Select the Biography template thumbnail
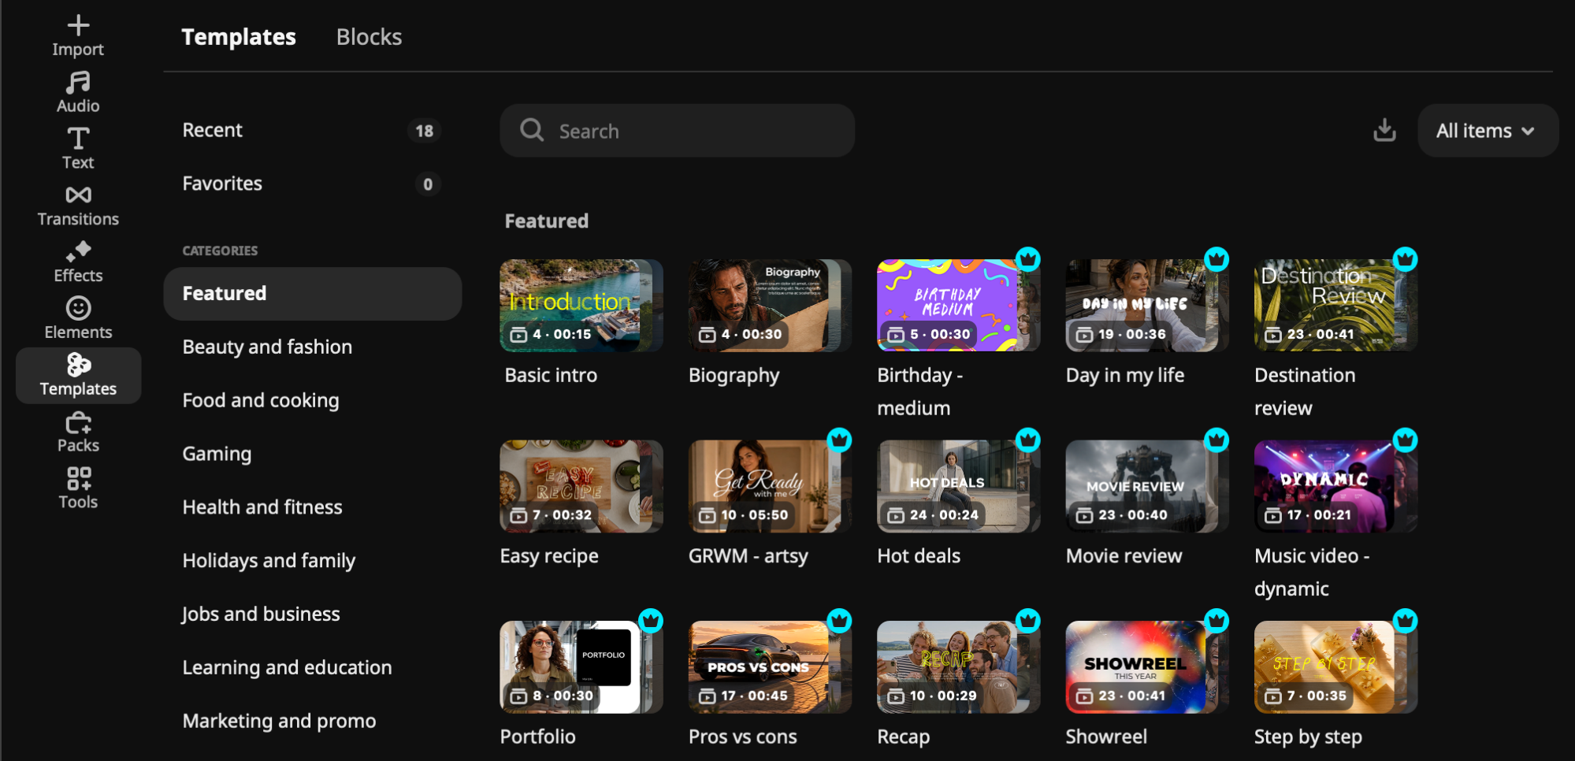This screenshot has height=761, width=1575. (770, 306)
